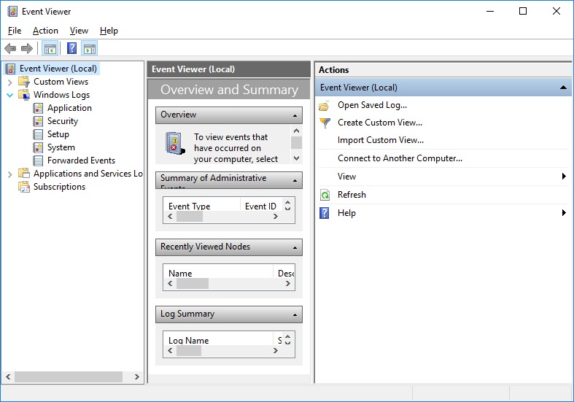Screen dimensions: 574x402
Task: Click the Back arrow toolbar icon
Action: point(9,49)
